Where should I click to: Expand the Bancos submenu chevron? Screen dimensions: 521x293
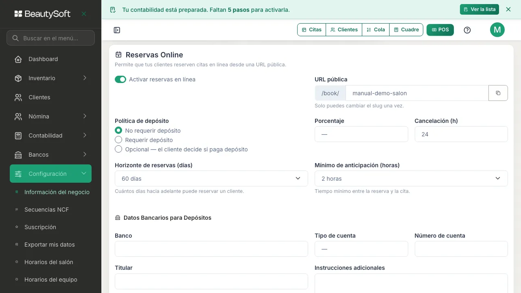pyautogui.click(x=85, y=154)
